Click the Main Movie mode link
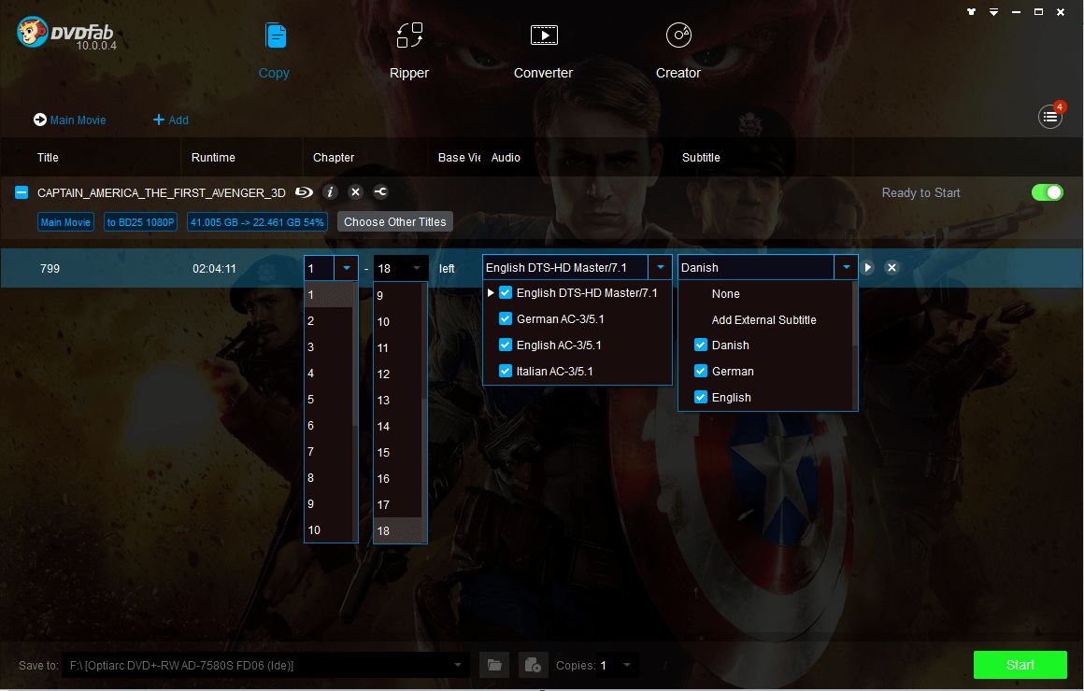1084x691 pixels. click(78, 120)
